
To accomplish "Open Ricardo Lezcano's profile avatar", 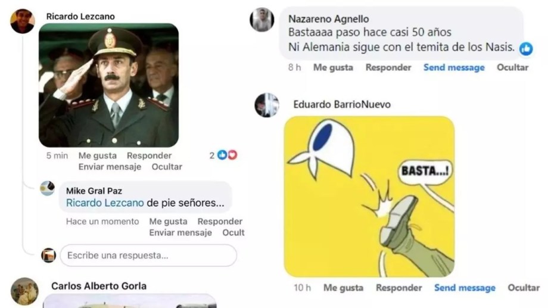I will tap(23, 21).
